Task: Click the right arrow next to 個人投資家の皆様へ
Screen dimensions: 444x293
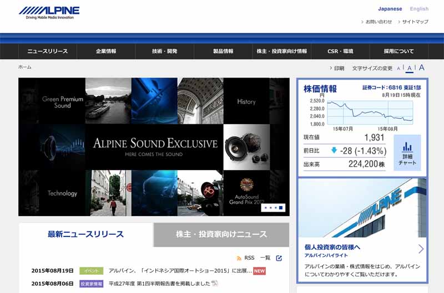Action: click(421, 249)
